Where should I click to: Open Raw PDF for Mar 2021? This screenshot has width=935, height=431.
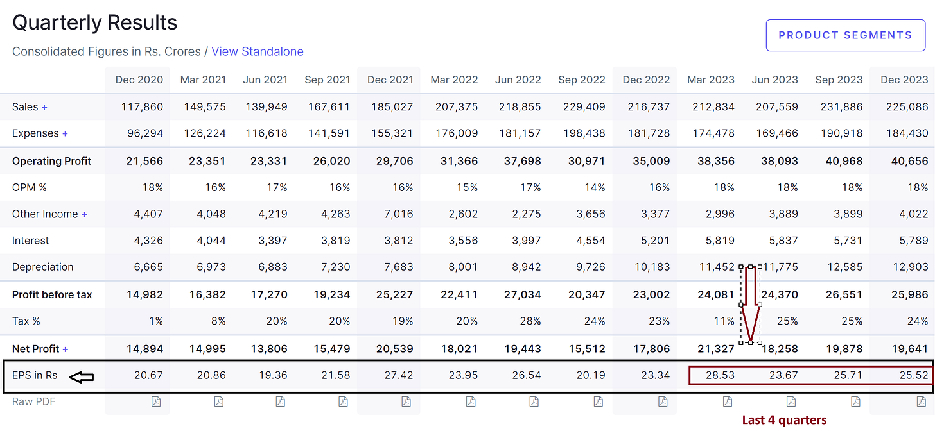click(219, 401)
